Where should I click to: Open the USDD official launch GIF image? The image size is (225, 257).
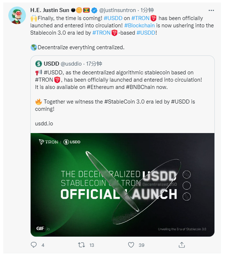point(123,184)
